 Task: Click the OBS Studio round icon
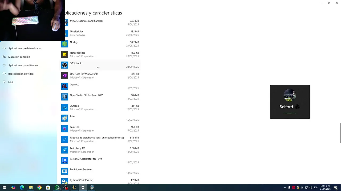65,65
